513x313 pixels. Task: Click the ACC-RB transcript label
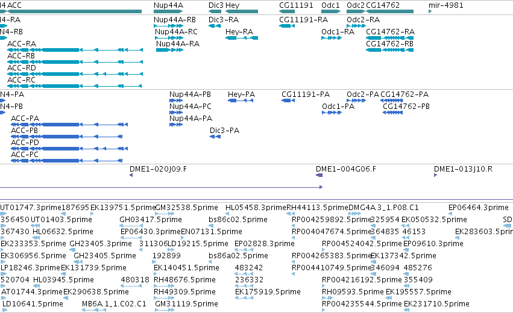tap(21, 56)
